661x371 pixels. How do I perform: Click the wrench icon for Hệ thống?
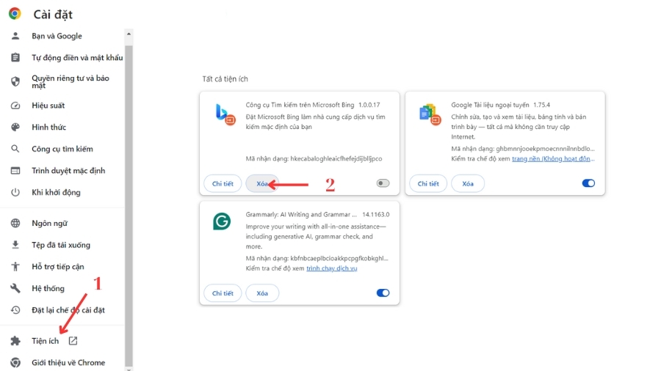coord(15,288)
